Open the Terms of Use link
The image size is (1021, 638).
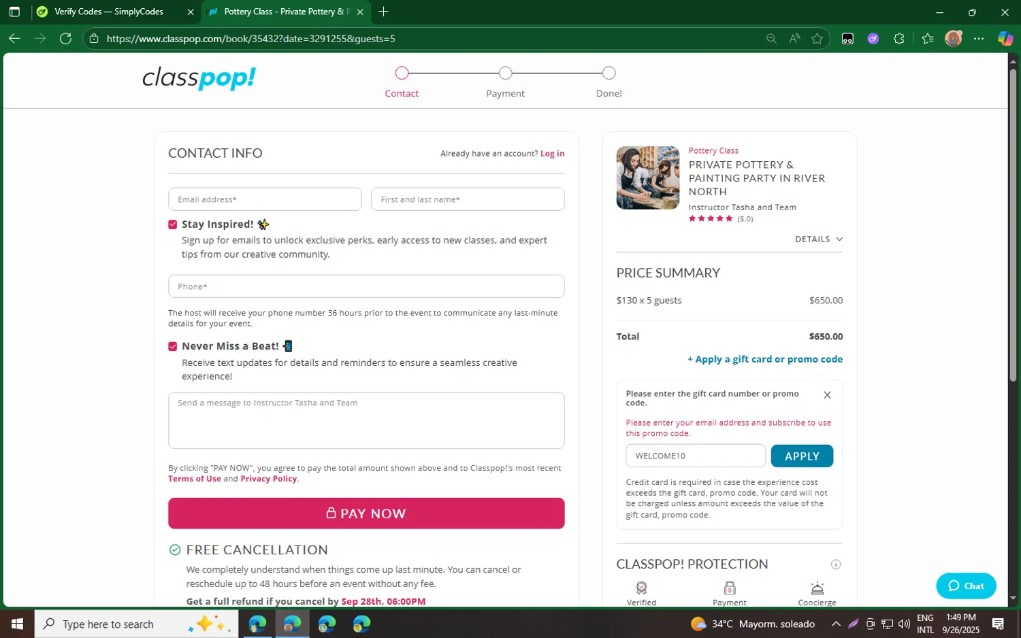coord(195,479)
